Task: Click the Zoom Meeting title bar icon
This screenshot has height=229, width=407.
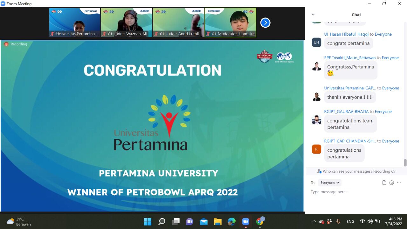Action: pos(3,4)
